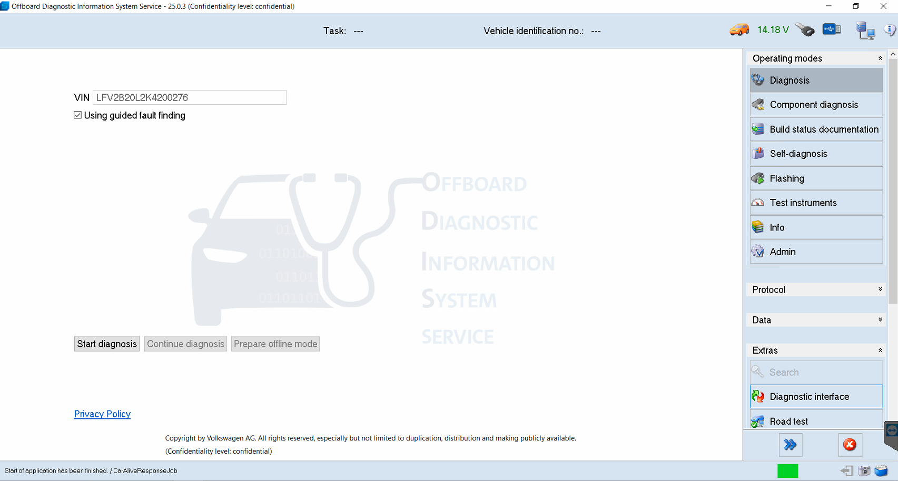Click the USB connection icon in header
898x481 pixels.
click(832, 29)
